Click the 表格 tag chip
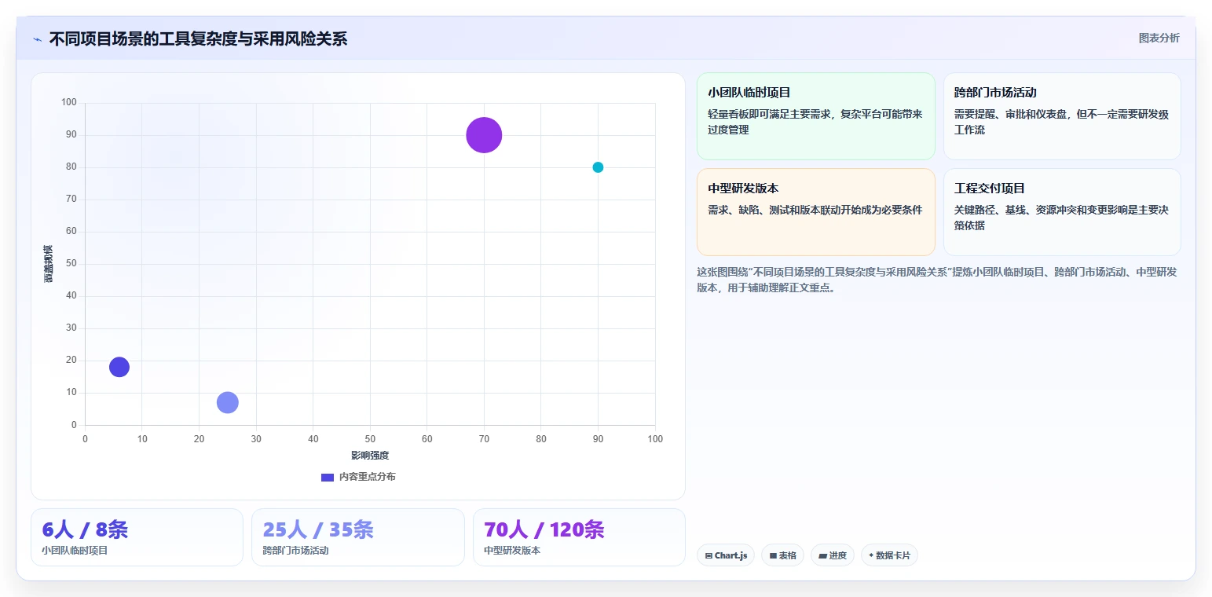The width and height of the screenshot is (1212, 597). (x=782, y=555)
